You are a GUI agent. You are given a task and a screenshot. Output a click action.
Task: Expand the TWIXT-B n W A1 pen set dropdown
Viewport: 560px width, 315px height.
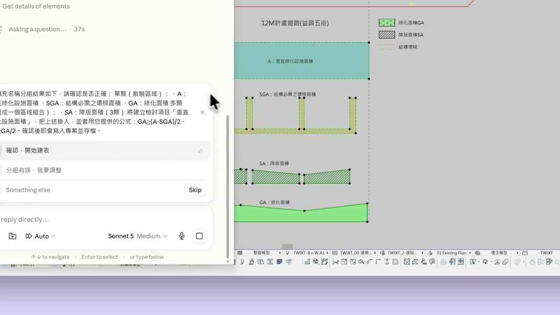pyautogui.click(x=327, y=253)
